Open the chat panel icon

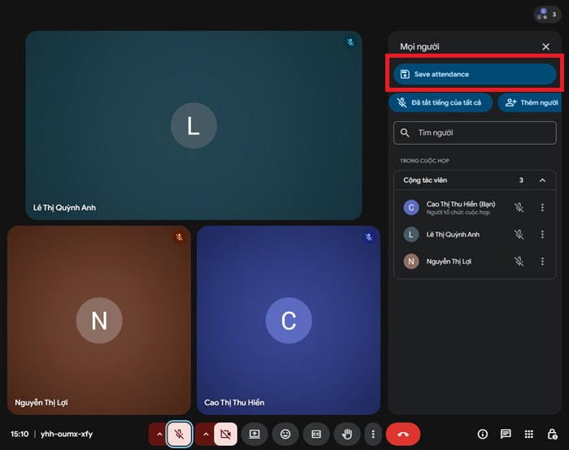(x=506, y=434)
